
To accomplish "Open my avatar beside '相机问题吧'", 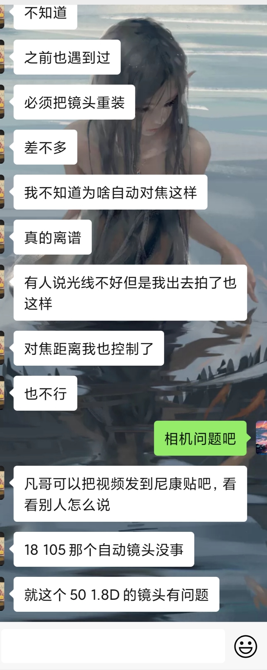I will [262, 438].
